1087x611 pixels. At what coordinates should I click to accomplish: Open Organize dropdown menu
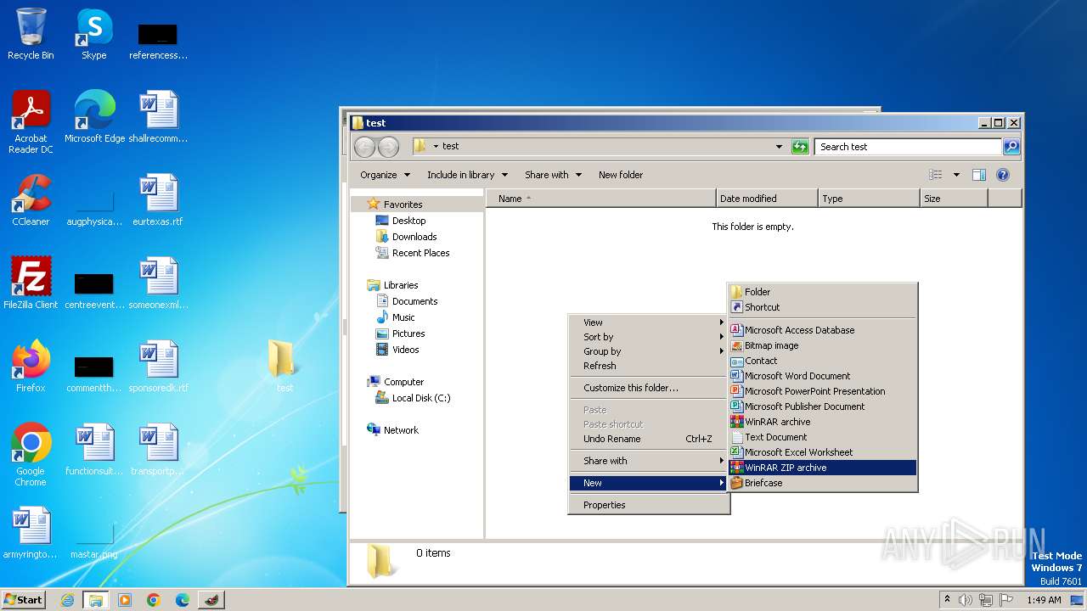(x=386, y=175)
